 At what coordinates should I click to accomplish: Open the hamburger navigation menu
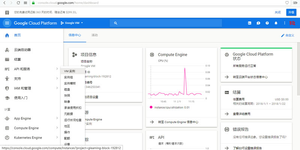point(7,23)
